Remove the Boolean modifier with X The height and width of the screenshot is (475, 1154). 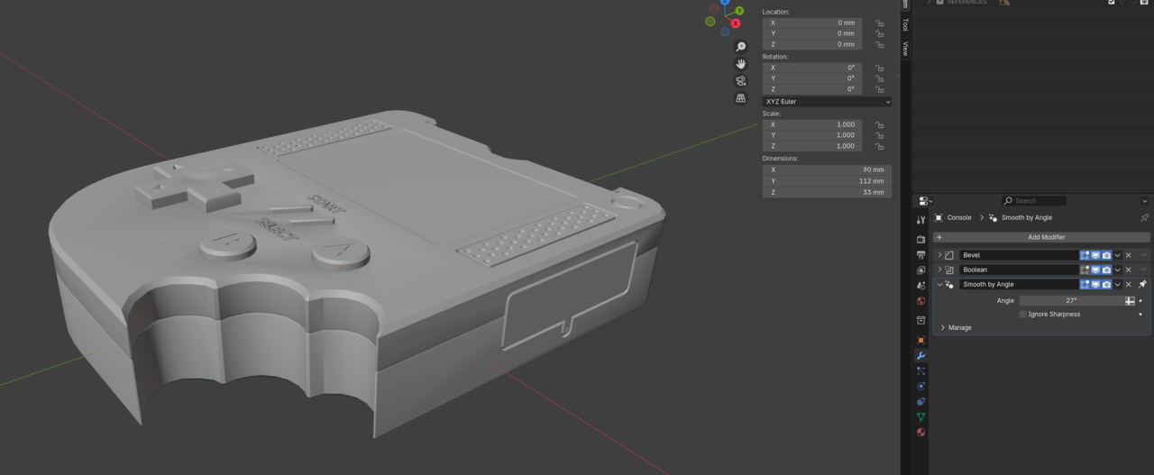click(x=1128, y=269)
